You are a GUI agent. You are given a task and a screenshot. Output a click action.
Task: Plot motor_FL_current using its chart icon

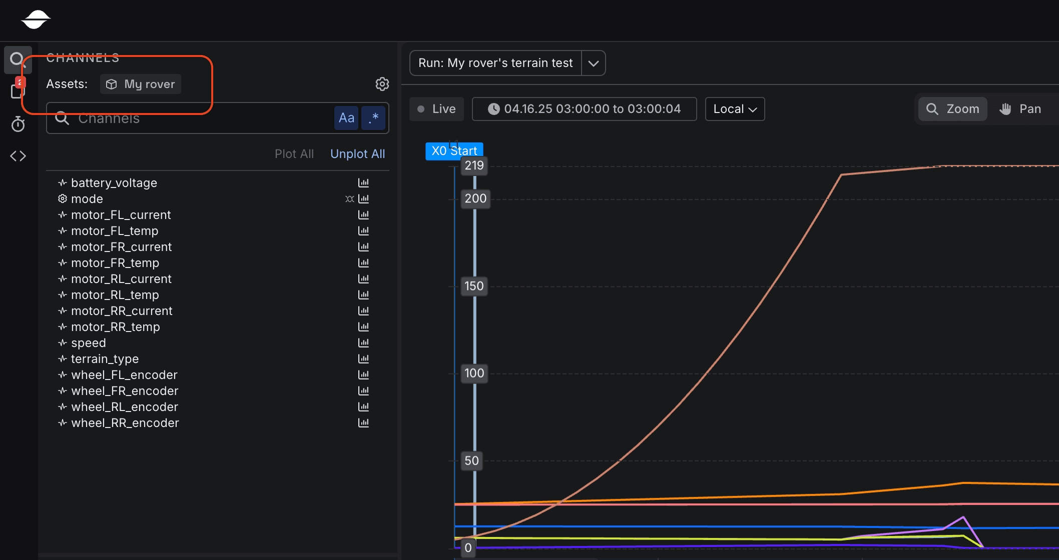(x=364, y=215)
